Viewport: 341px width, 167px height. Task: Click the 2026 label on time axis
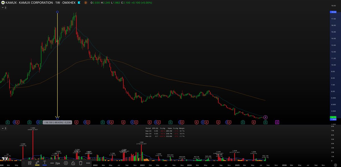284,165
